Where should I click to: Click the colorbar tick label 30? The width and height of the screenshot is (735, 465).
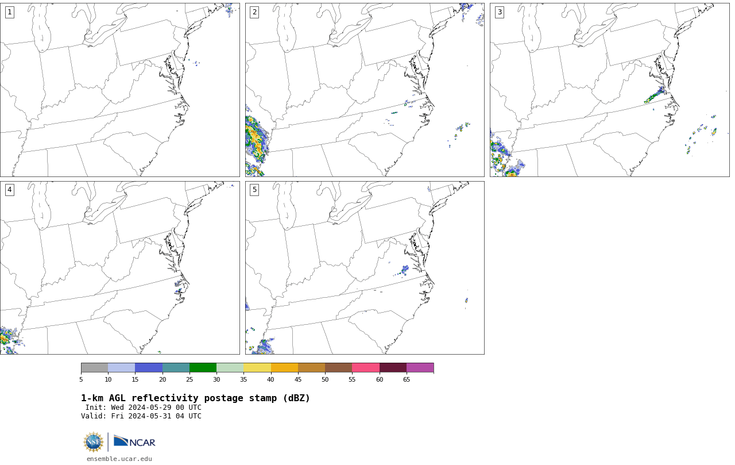tap(216, 379)
